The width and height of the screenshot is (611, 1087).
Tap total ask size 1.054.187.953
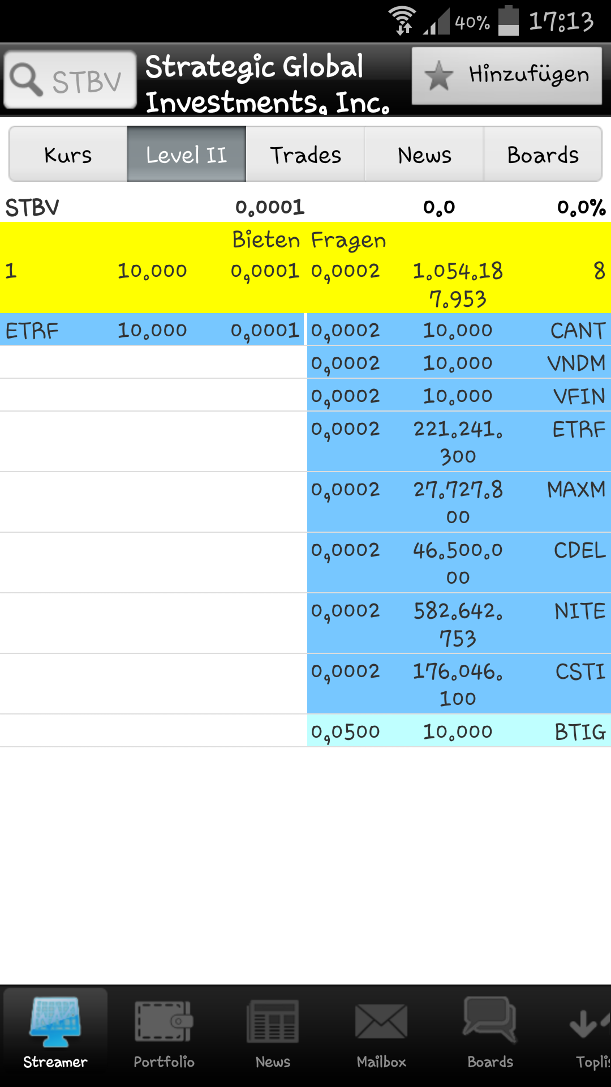click(x=458, y=285)
